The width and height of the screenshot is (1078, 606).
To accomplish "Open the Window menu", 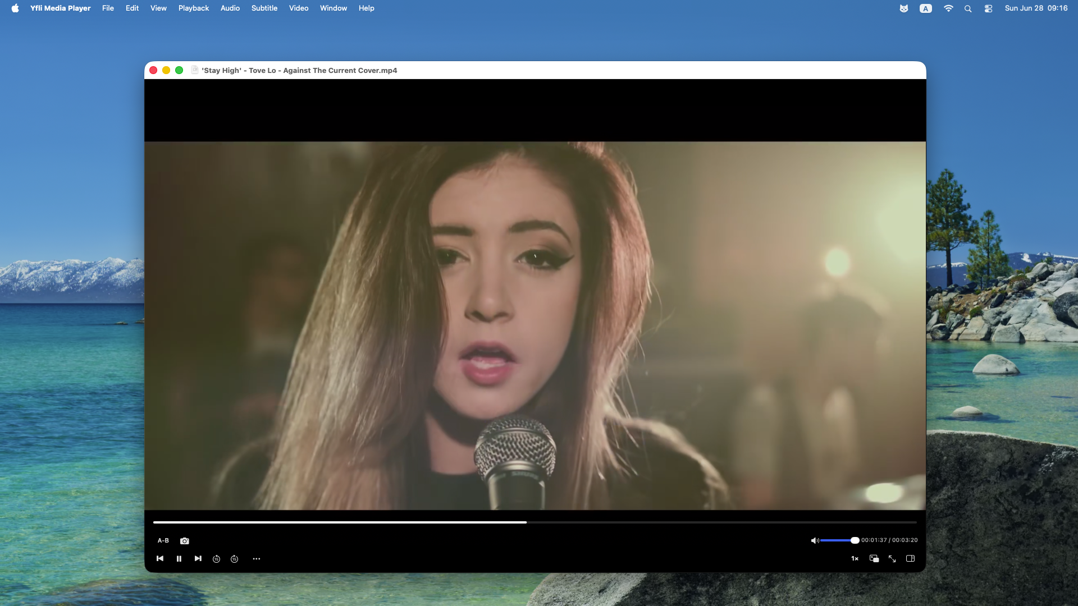I will click(334, 8).
